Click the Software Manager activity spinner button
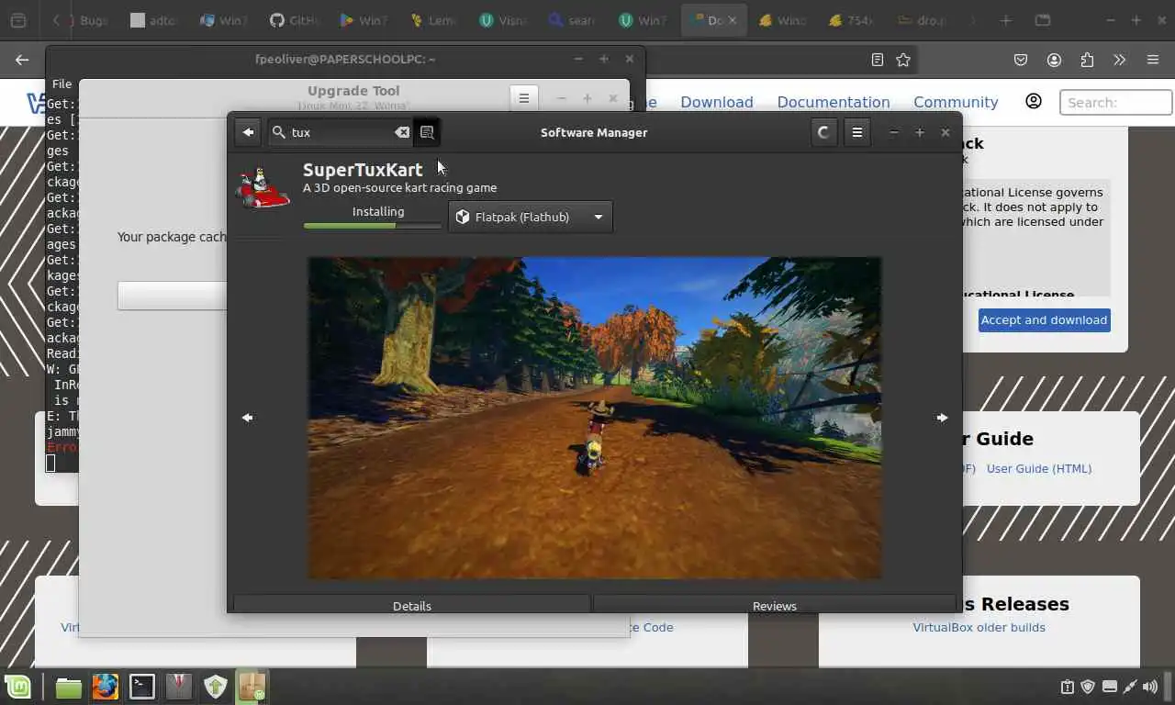The width and height of the screenshot is (1175, 705). point(823,132)
